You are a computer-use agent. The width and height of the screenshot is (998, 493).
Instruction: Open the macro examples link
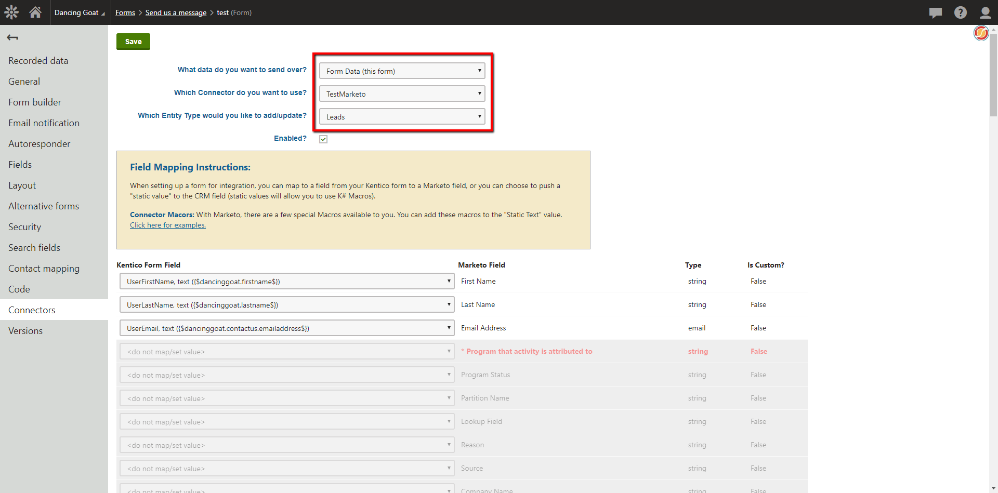point(167,225)
